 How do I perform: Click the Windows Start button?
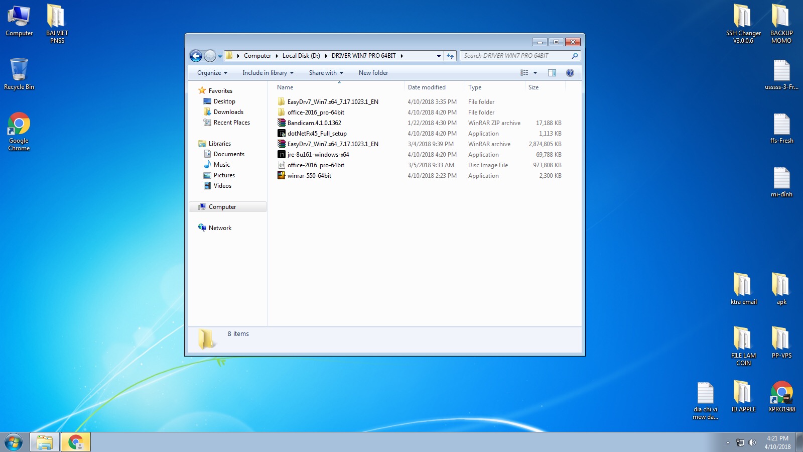click(x=14, y=442)
